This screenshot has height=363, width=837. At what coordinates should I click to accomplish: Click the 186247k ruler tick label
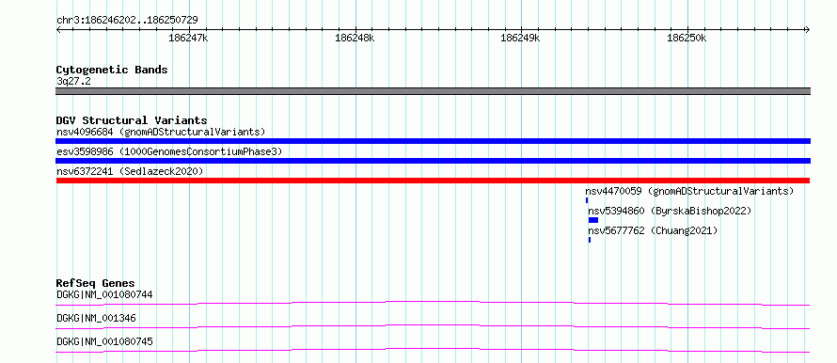(188, 39)
